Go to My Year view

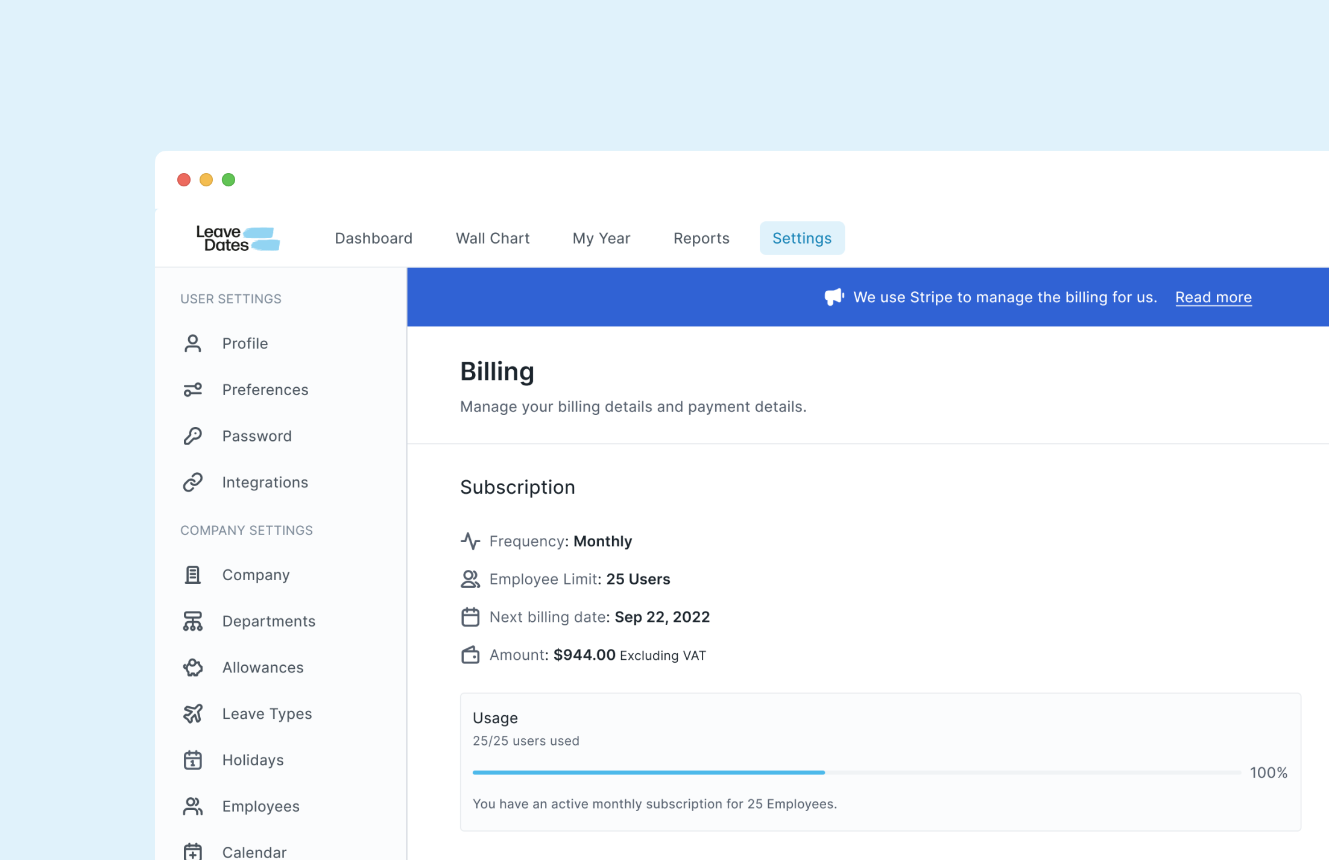(x=601, y=238)
